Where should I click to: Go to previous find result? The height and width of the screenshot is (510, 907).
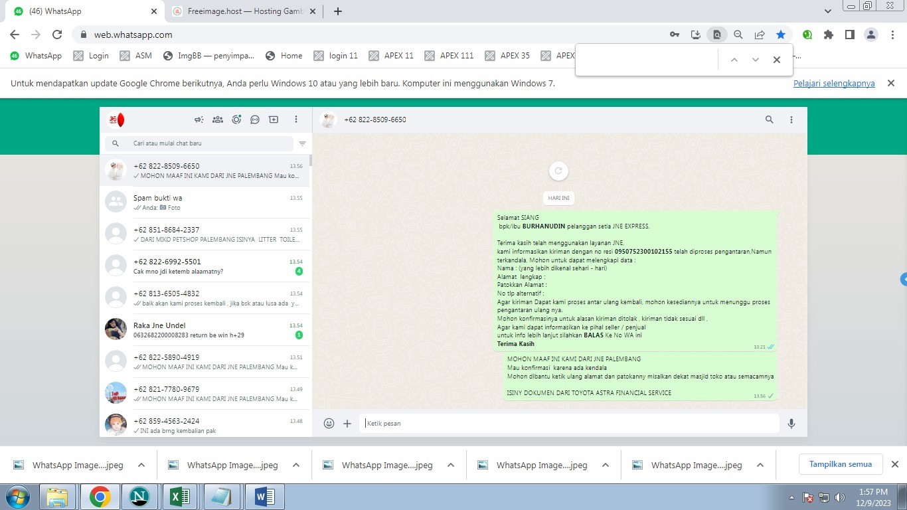[x=734, y=60]
